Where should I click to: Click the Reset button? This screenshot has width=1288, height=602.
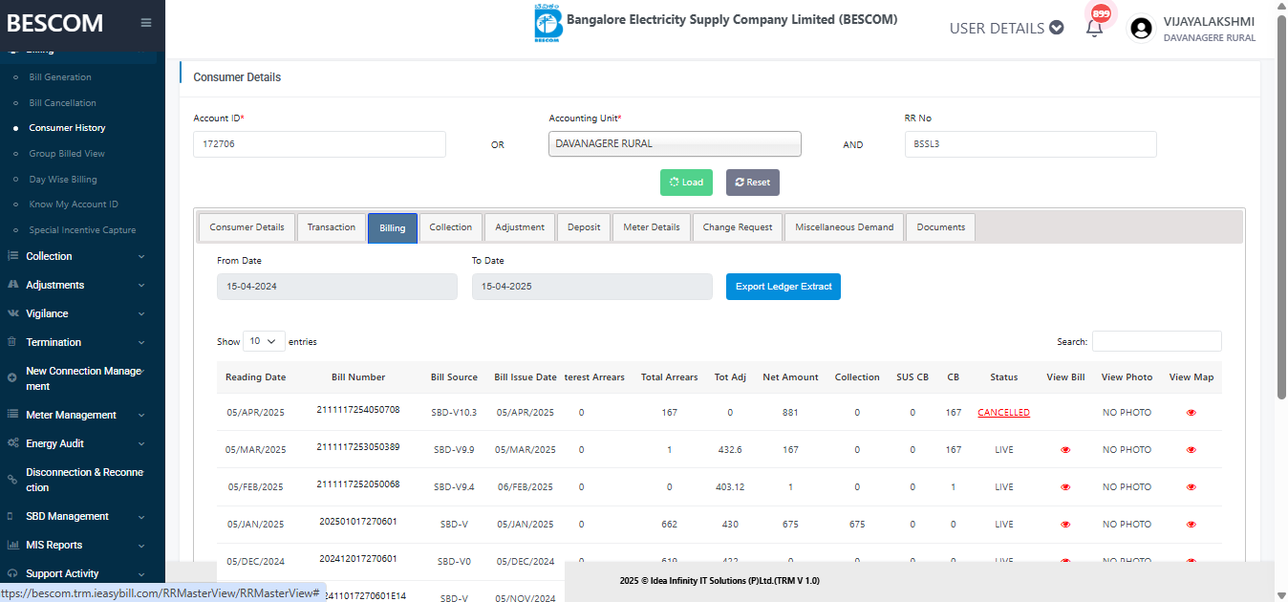click(x=753, y=183)
